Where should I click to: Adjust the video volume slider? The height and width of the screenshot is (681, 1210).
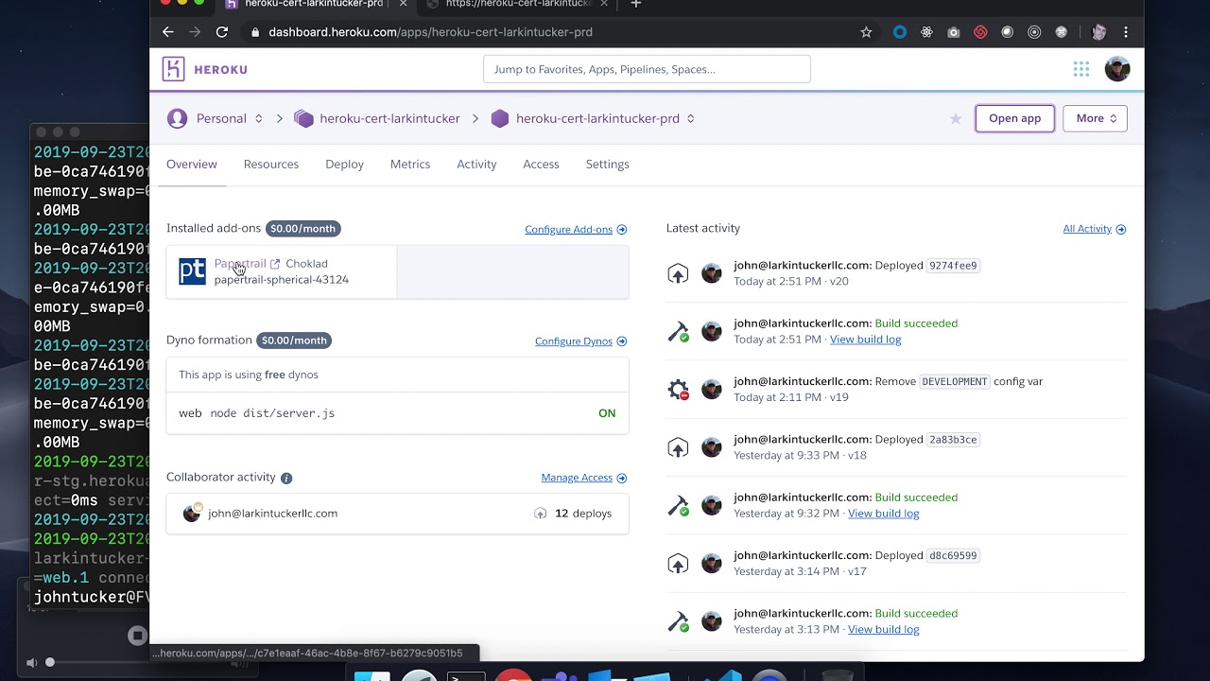(49, 663)
